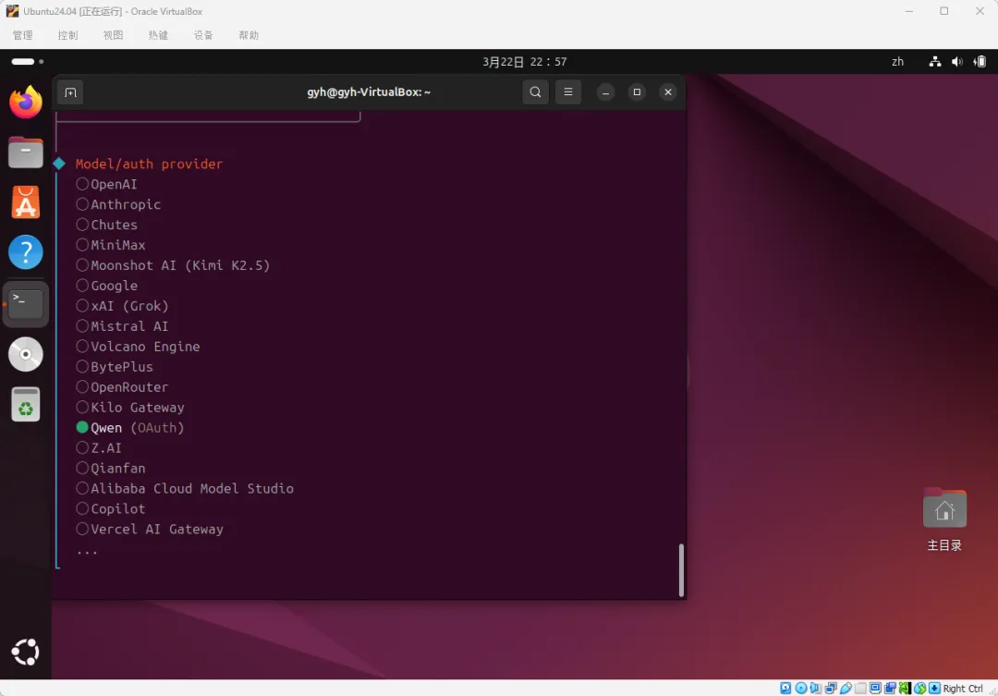Click the VirtualBox hard disk status icon
Viewport: 998px width, 696px height.
[785, 688]
